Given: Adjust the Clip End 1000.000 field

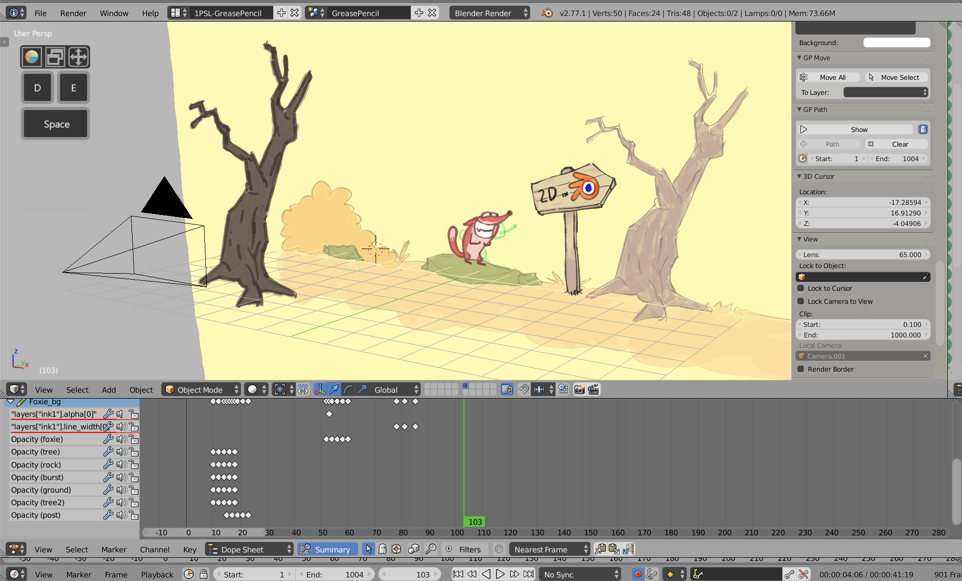Looking at the screenshot, I should click(863, 335).
